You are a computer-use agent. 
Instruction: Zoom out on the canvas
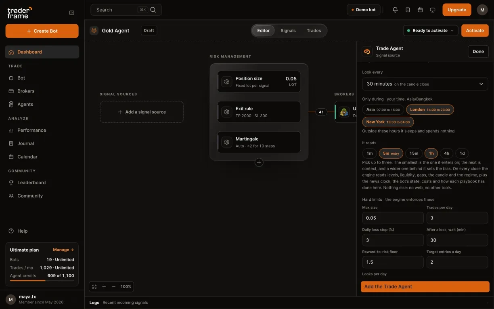click(113, 286)
